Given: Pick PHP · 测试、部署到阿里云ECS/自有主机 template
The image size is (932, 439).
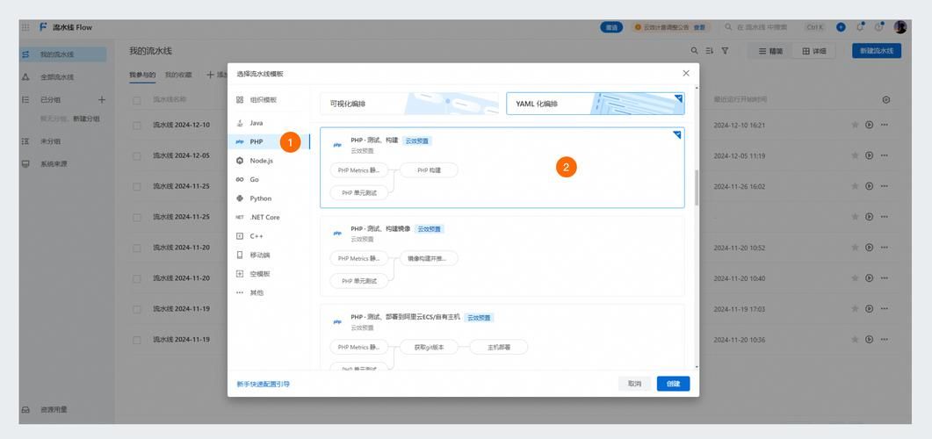Looking at the screenshot, I should click(502, 337).
